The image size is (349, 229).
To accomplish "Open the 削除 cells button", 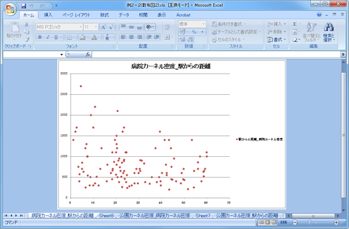I will click(x=277, y=32).
